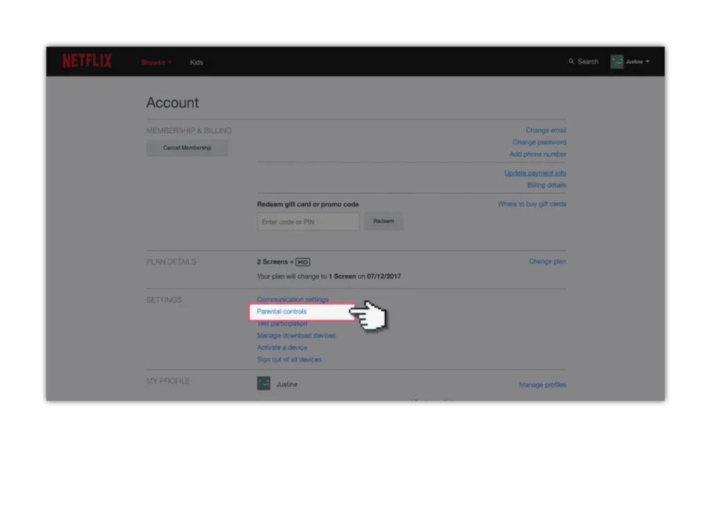Click the Justine profile avatar in My Profile
This screenshot has height=508, width=711.
click(x=263, y=383)
